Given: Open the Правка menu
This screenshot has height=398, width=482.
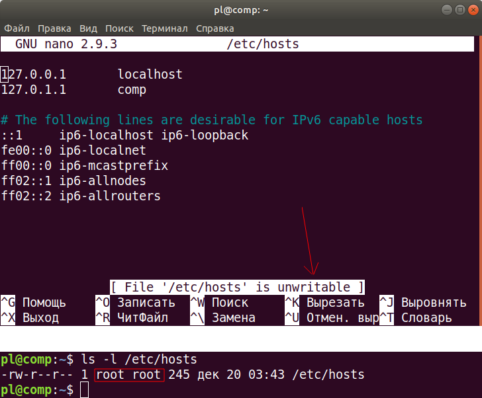Looking at the screenshot, I should pos(54,28).
